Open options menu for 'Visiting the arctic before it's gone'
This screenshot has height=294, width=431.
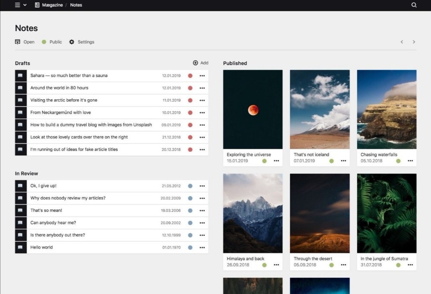point(202,100)
